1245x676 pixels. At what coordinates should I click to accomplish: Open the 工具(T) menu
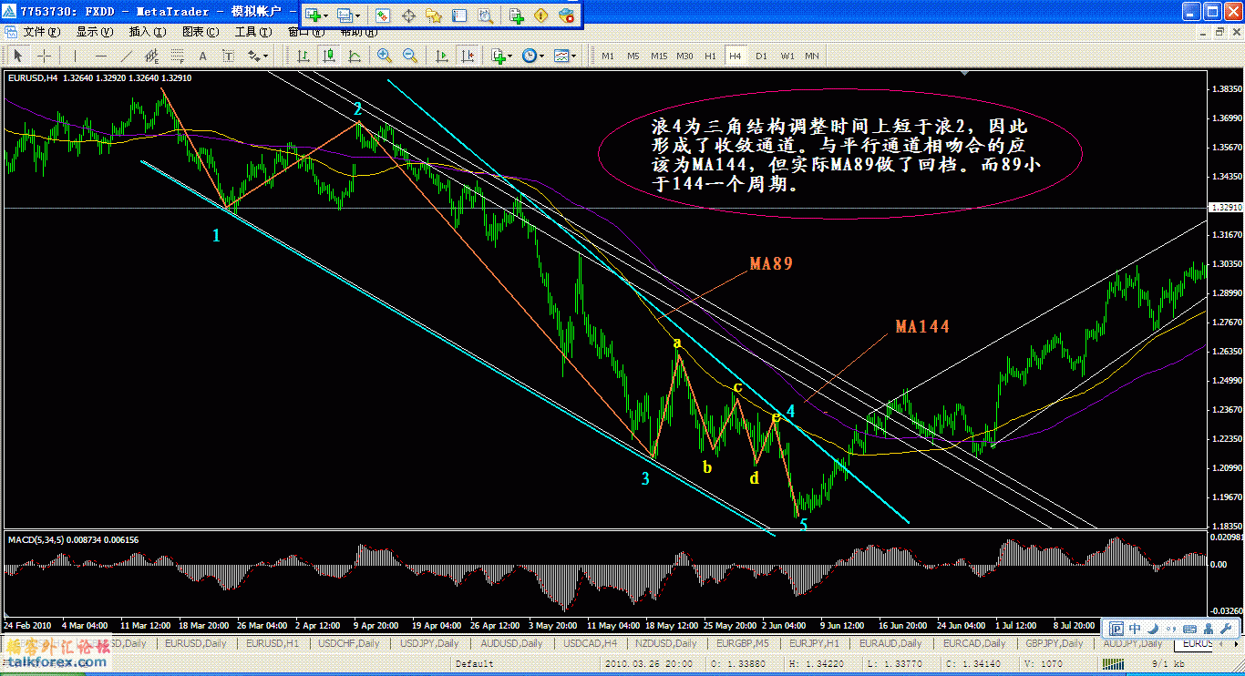tap(252, 32)
